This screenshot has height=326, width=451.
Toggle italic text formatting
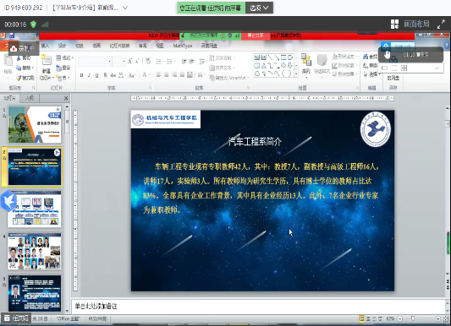click(x=89, y=75)
